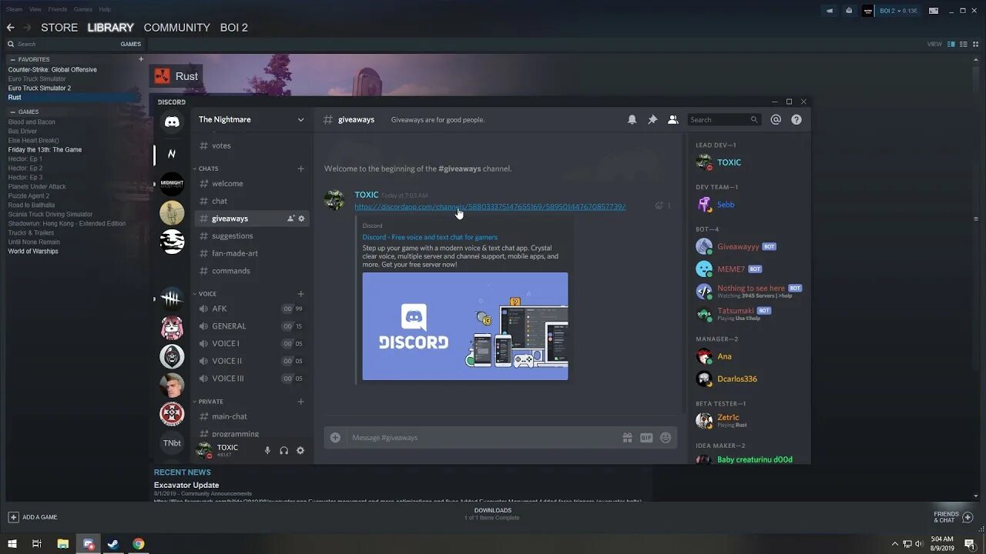
Task: Add reaction to TOXIC's message
Action: (x=659, y=205)
